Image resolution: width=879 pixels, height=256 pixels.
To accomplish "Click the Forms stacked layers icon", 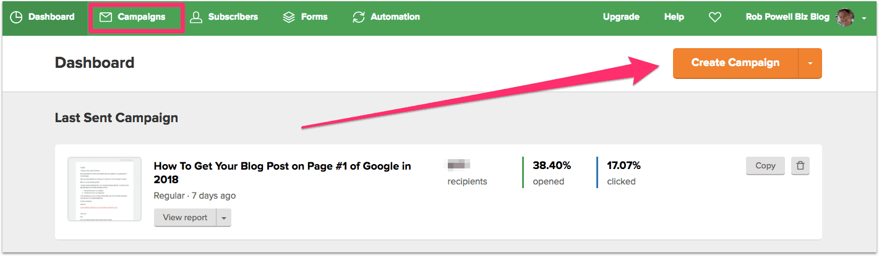I will click(x=289, y=17).
